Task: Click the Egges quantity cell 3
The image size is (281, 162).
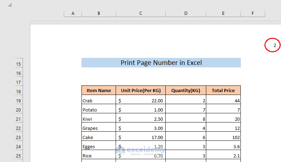Action: point(186,145)
